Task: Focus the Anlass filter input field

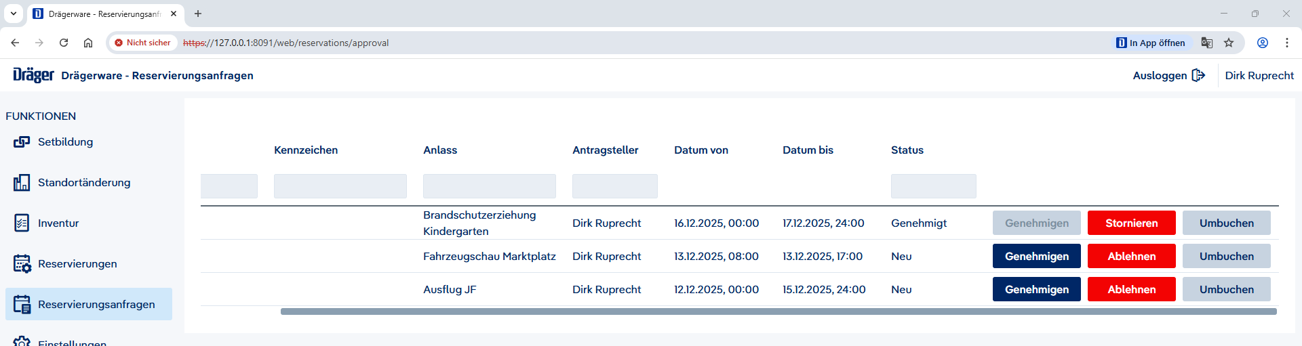Action: (489, 186)
